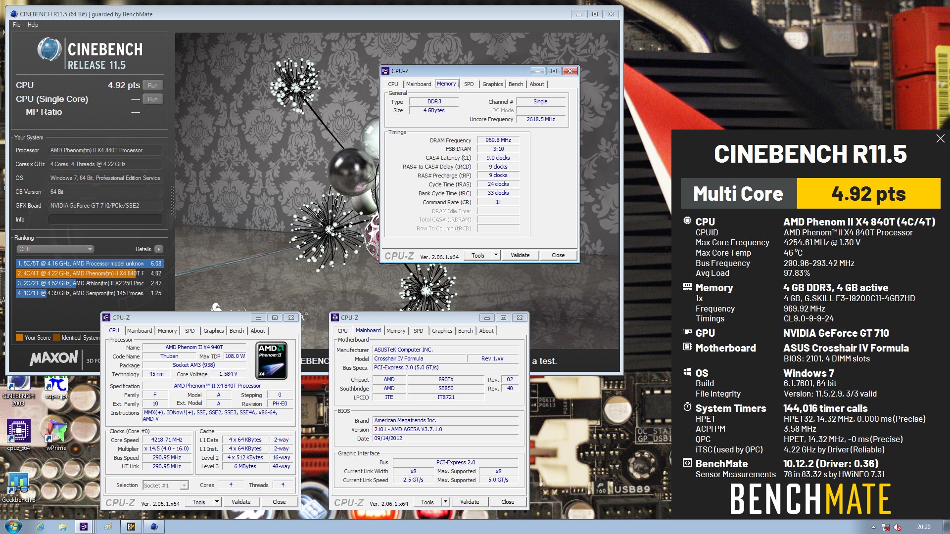Open the Socket #1 selection dropdown
Screen dimensions: 950x534
click(x=165, y=485)
